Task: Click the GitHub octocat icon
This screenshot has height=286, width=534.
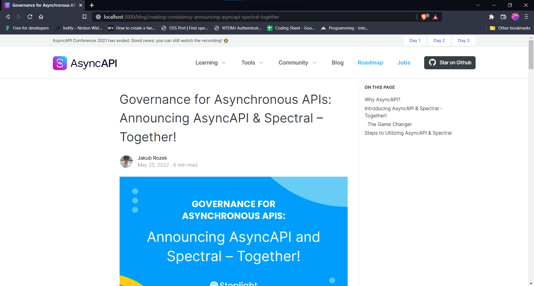Action: [432, 63]
